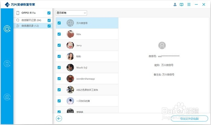Screen dimensions: 211x125
Task: Click the 昵称: 万兴微信号 detail line
Action: tap(164, 65)
